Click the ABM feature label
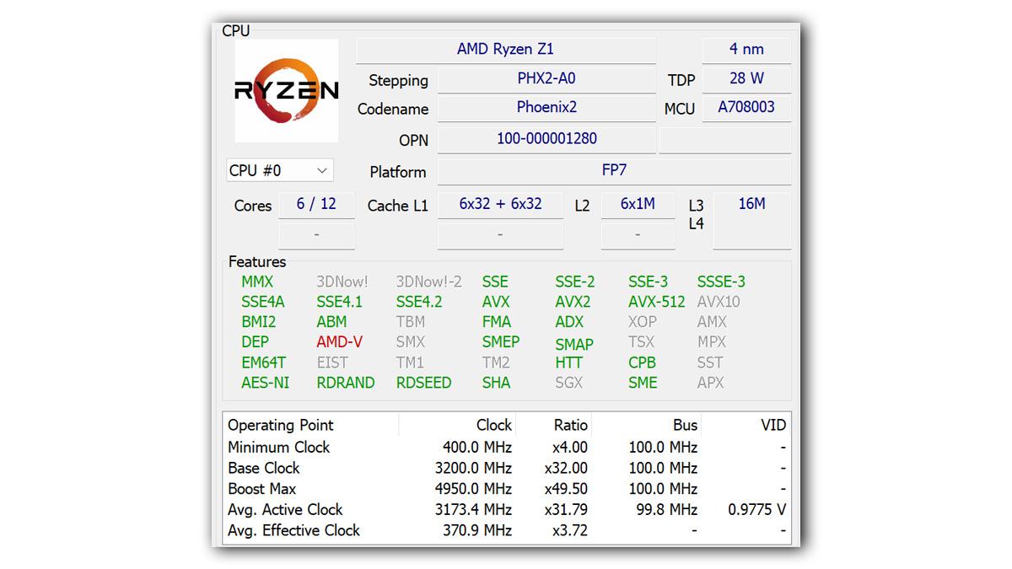 click(x=331, y=322)
